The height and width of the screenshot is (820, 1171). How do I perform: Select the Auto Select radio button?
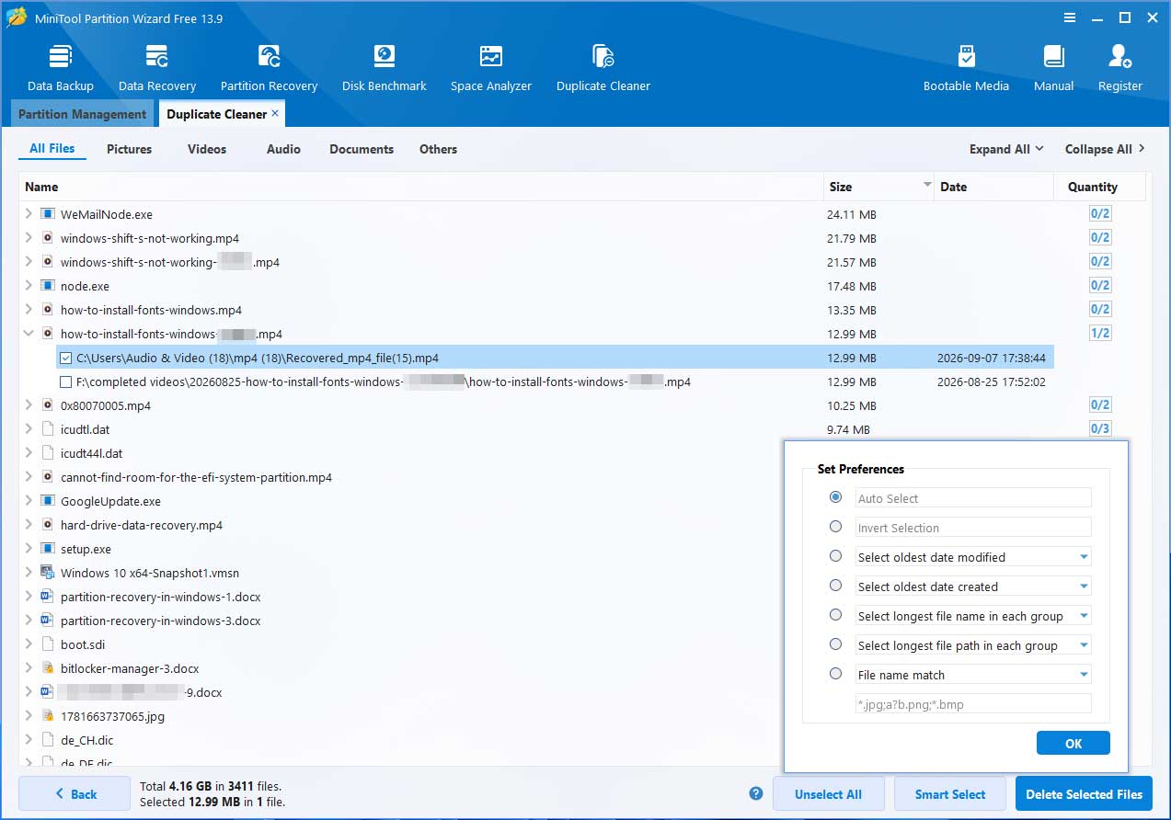click(835, 497)
